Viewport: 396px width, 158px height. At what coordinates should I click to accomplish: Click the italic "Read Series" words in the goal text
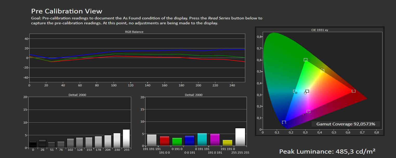[x=219, y=18]
